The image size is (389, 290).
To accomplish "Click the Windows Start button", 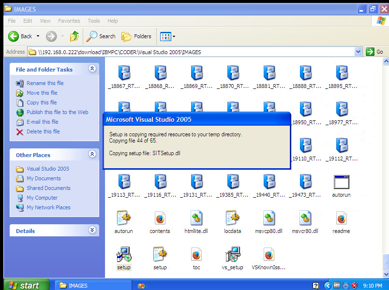I will coord(25,285).
